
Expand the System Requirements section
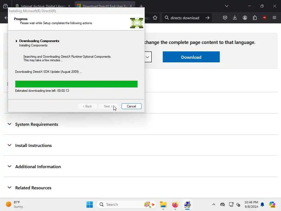click(x=36, y=124)
